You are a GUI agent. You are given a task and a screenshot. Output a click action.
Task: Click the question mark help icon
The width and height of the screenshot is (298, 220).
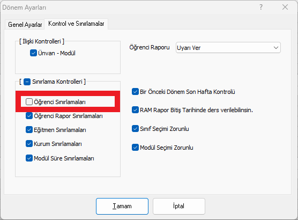[x=261, y=7]
